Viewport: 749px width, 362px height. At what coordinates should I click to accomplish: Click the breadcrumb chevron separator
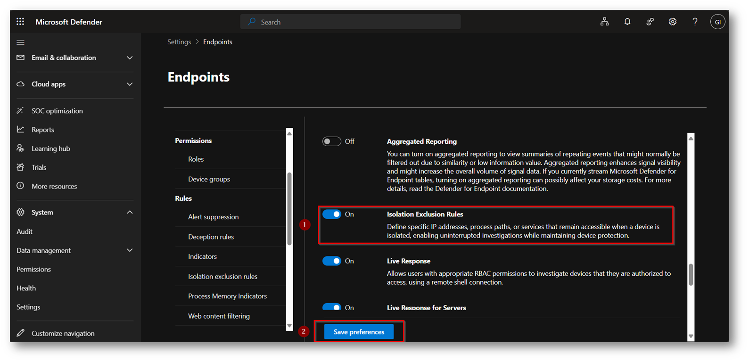197,42
